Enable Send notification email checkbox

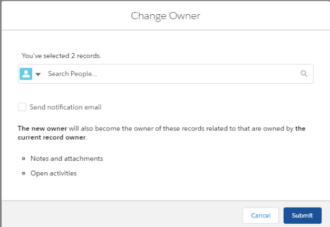[22, 107]
